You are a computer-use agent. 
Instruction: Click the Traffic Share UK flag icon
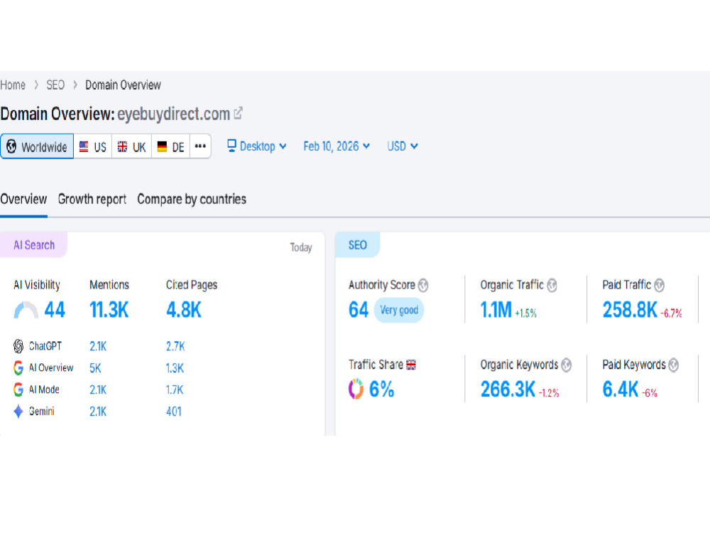pos(411,365)
